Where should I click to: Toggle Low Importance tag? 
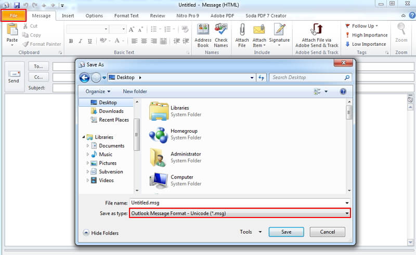tap(366, 44)
